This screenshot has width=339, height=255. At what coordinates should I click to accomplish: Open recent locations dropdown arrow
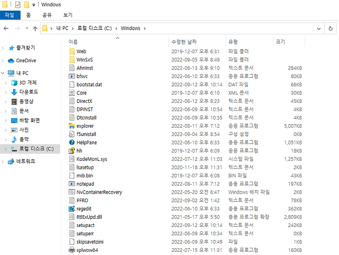point(27,28)
